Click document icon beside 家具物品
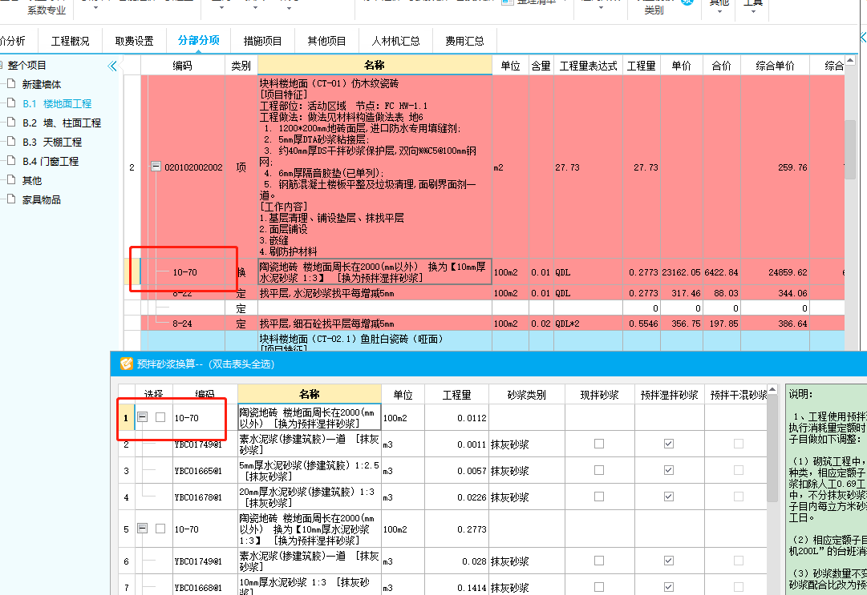 tap(11, 199)
